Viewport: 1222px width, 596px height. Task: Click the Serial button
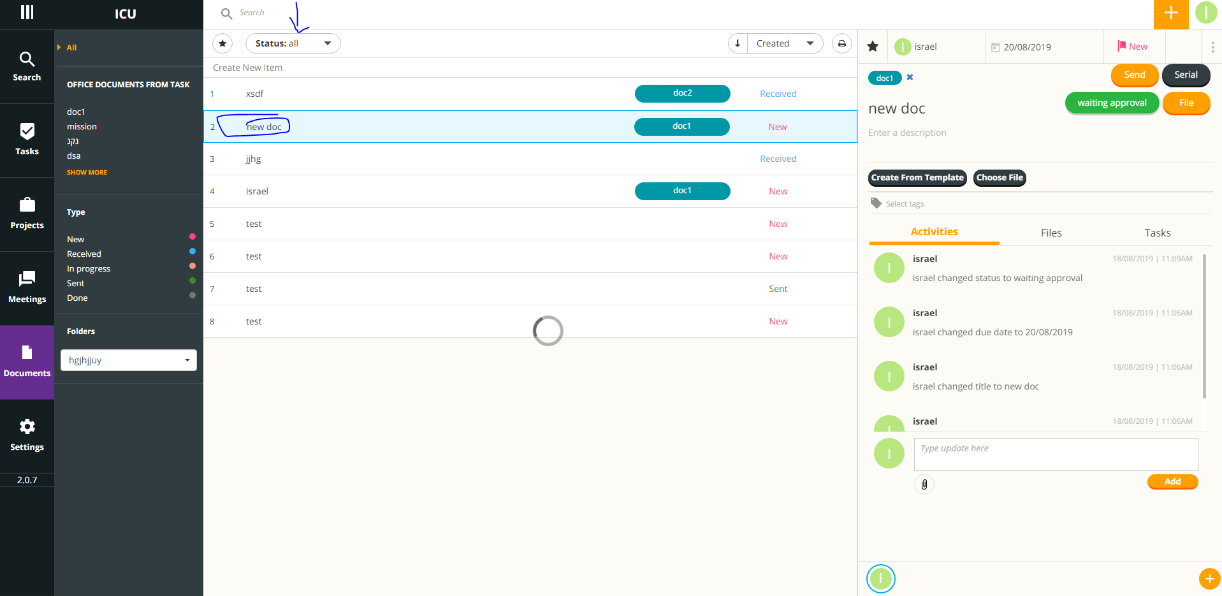point(1186,75)
